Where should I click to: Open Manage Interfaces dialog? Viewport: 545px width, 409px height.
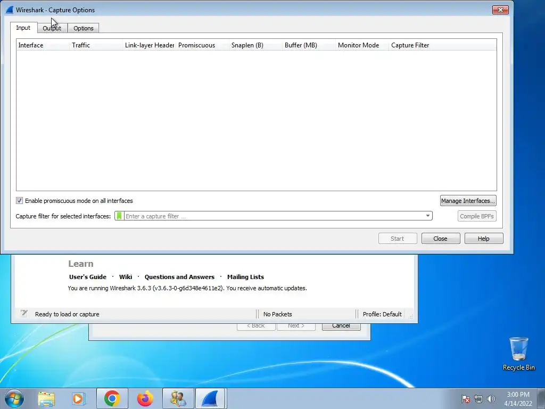(x=468, y=201)
